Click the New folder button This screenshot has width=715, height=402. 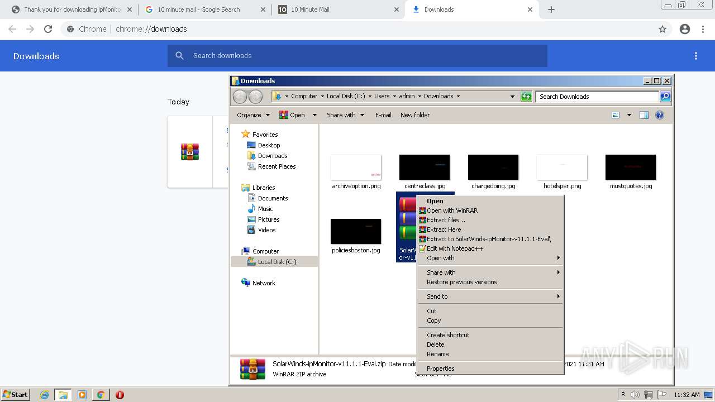[x=415, y=115]
